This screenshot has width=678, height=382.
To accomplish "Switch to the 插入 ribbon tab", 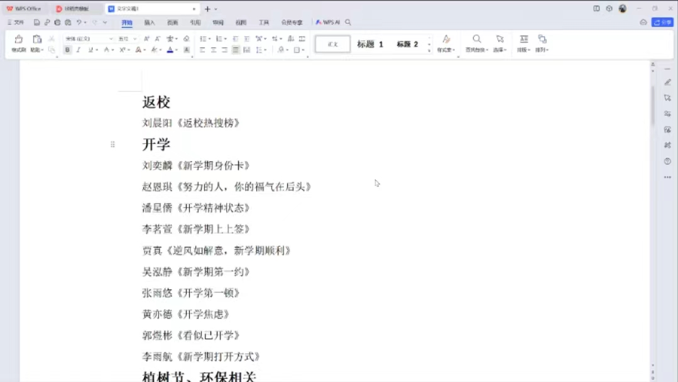I will [x=150, y=23].
